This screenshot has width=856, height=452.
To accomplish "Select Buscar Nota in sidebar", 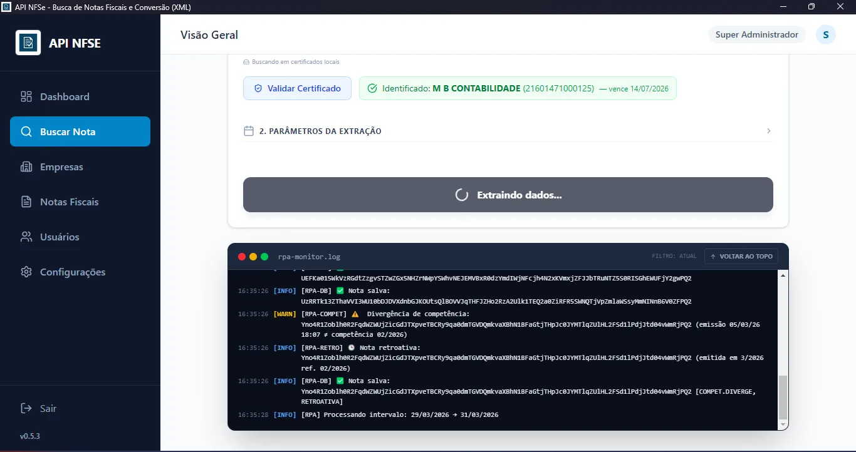I will pos(80,131).
